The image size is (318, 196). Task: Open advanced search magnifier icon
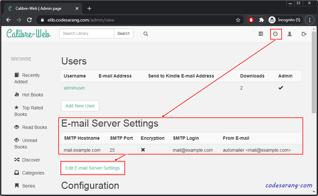point(145,34)
